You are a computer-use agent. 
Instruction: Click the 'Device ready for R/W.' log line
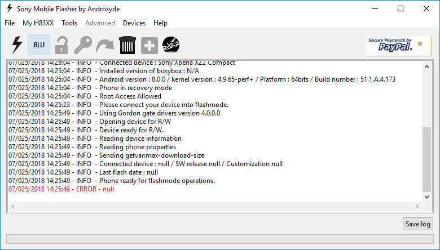pos(86,130)
